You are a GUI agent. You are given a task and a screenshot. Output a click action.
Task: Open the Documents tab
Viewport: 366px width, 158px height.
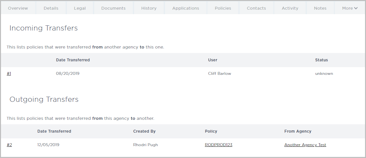point(113,8)
